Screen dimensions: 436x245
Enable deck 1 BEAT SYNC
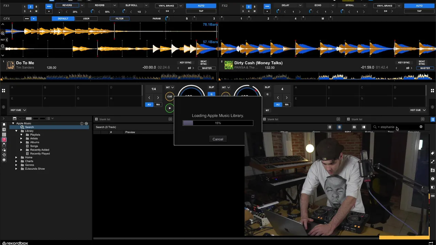point(203,63)
